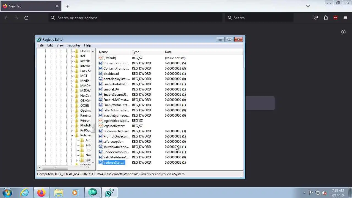Click the string icon of the (Default) value
Screen dimensions: 352x198
[x=101, y=58]
